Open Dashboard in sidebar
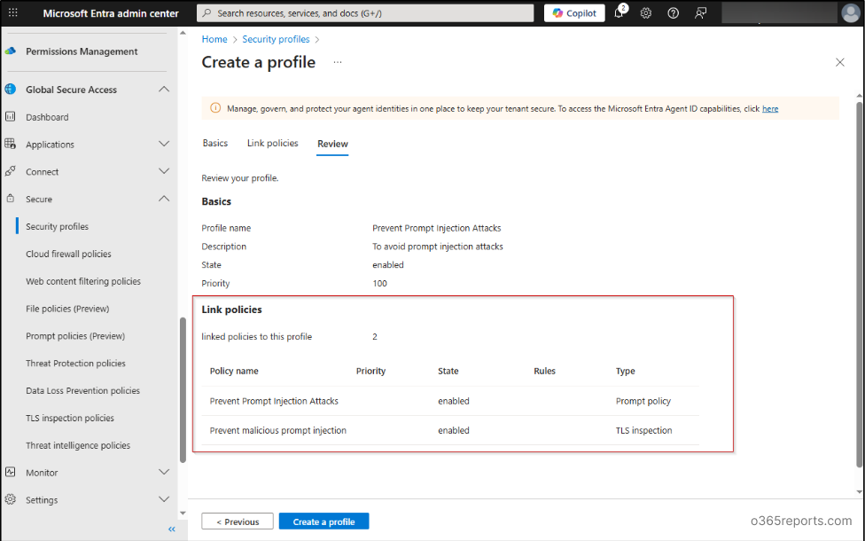 (47, 117)
